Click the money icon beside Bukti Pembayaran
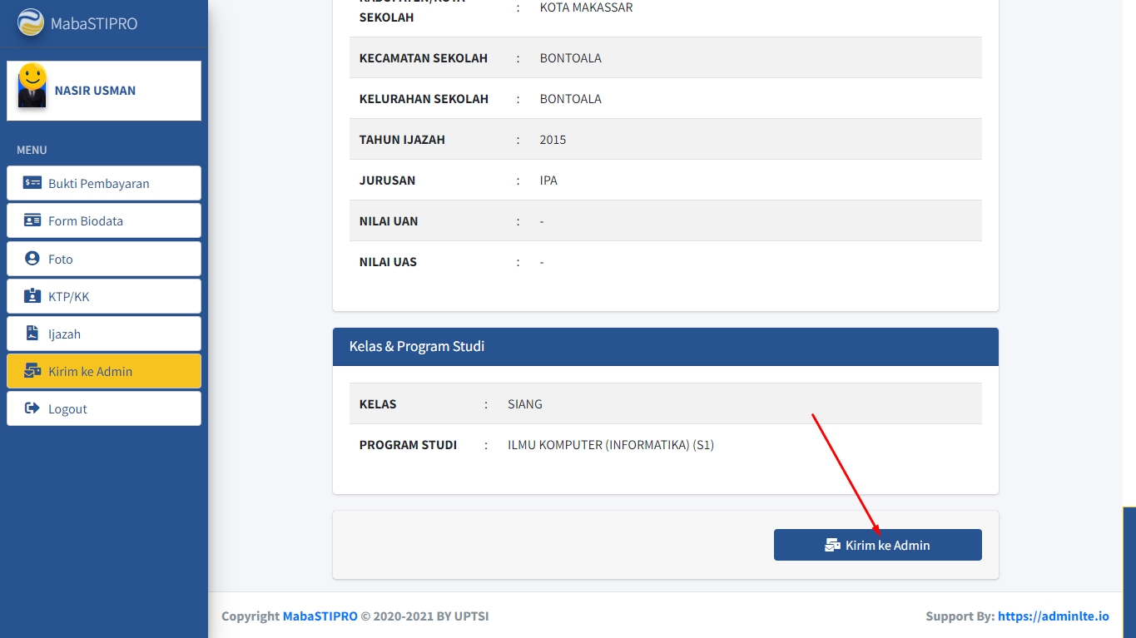 32,183
